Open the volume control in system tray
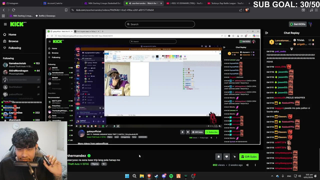Image resolution: width=320 pixels, height=180 pixels. 299,176
